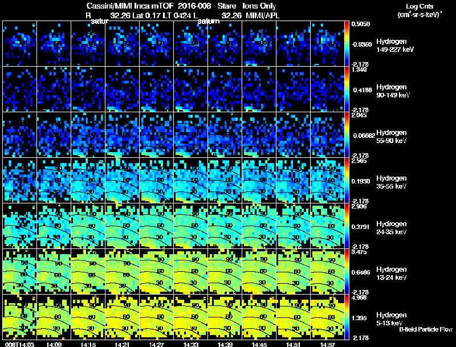The height and width of the screenshot is (347, 456).
Task: Click the 'Hydrogen 55-90 keV' row label
Action: point(392,137)
